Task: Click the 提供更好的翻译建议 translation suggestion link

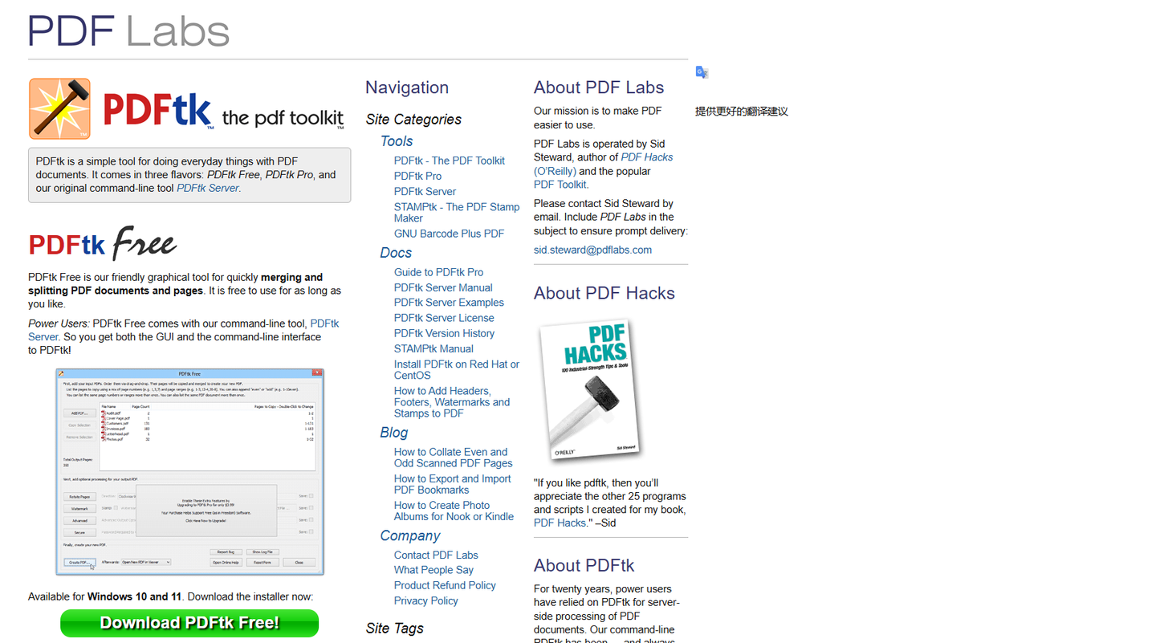Action: 742,112
